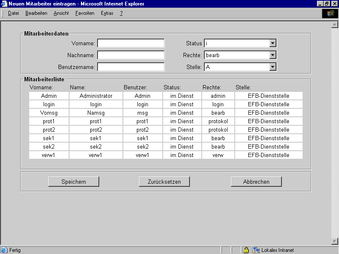This screenshot has width=339, height=254.
Task: Open the Status dropdown list
Action: coord(273,43)
